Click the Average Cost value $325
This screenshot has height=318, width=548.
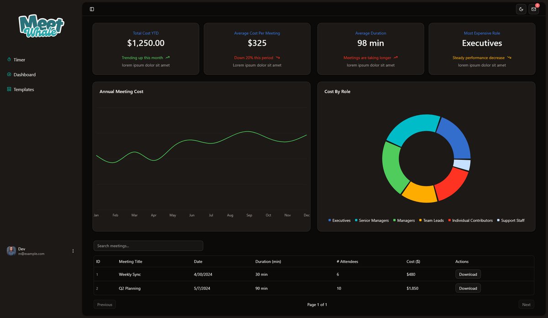pyautogui.click(x=257, y=43)
